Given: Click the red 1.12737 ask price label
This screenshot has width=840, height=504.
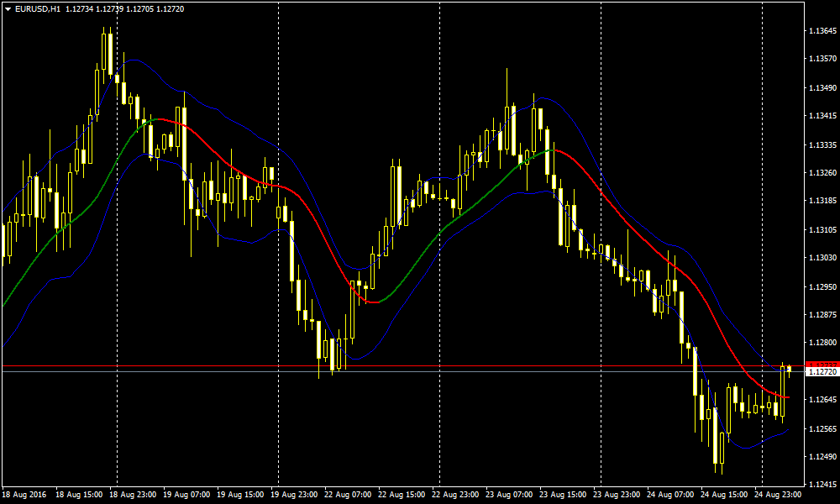Looking at the screenshot, I should pyautogui.click(x=821, y=364).
